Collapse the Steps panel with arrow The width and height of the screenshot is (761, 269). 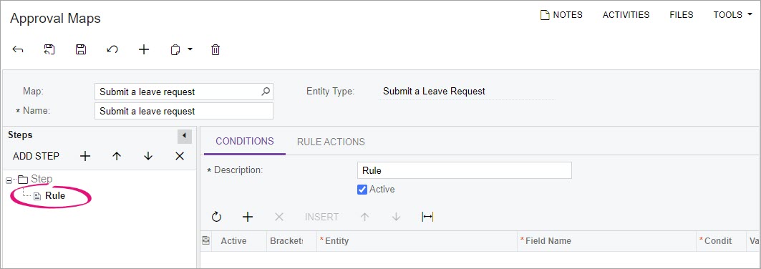pos(185,136)
